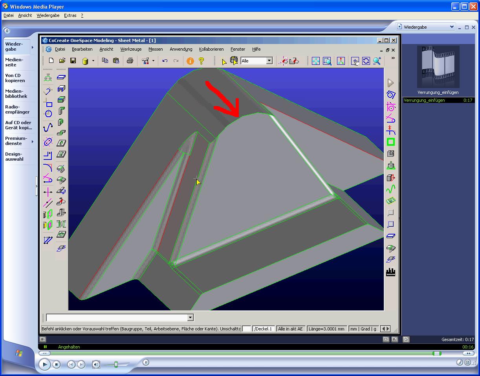Click the flat sheet icon atop sheet-metal column

61,77
